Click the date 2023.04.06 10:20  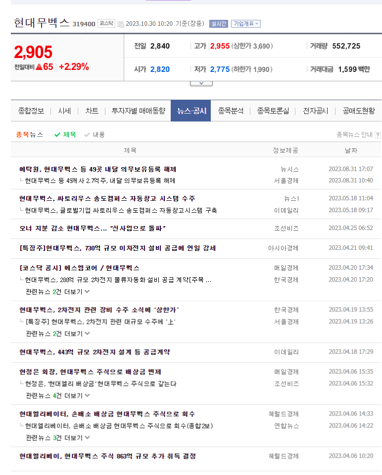coord(351,456)
